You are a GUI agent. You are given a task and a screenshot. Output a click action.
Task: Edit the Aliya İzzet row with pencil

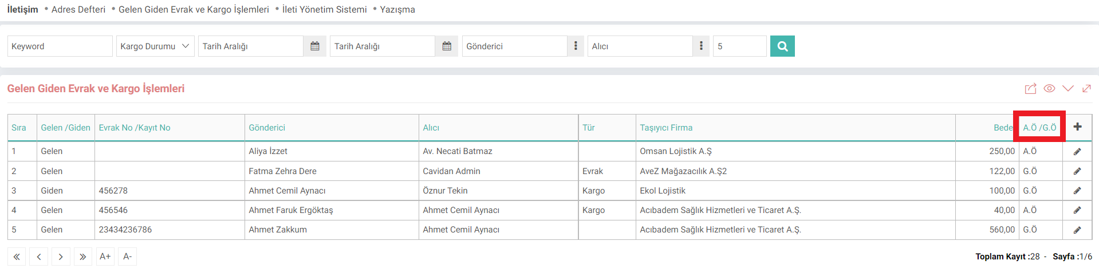(x=1077, y=152)
